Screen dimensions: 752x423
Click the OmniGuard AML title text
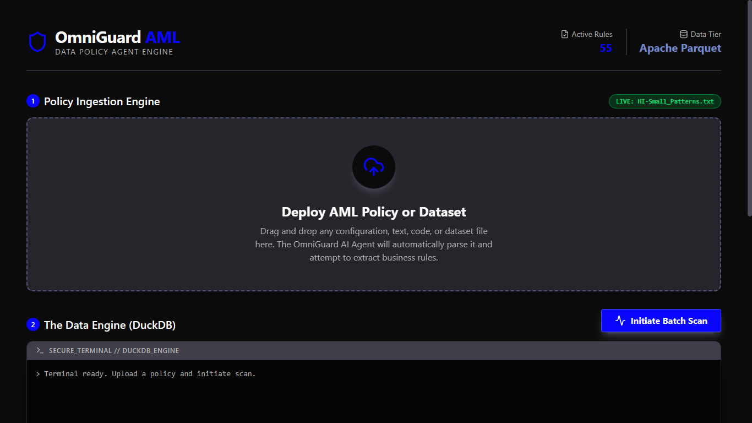click(117, 37)
